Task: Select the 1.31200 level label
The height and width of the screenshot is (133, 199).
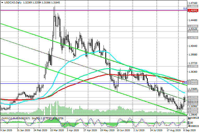Action: tap(193, 104)
